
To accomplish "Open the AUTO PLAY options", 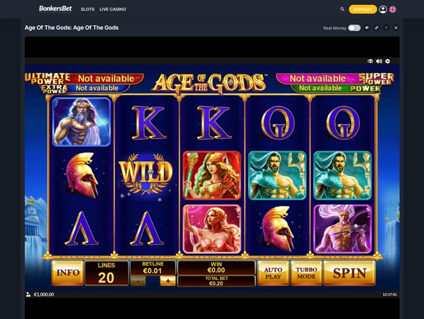I will point(273,273).
